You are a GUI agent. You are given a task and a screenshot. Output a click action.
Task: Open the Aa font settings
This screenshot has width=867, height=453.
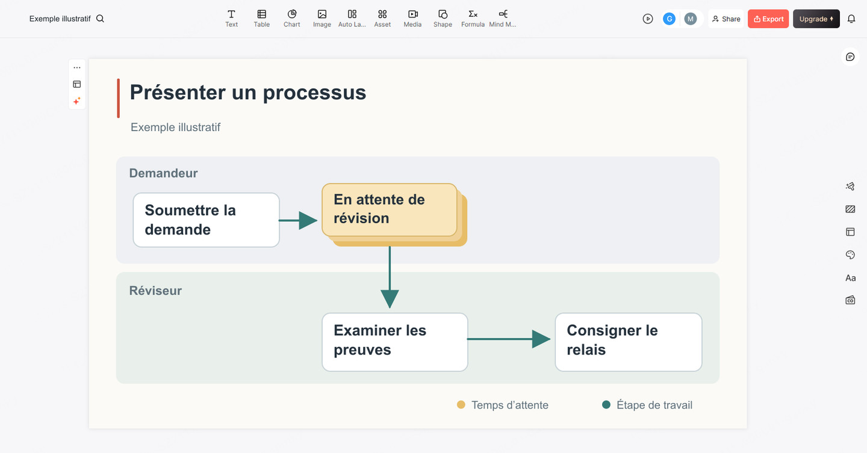[850, 278]
